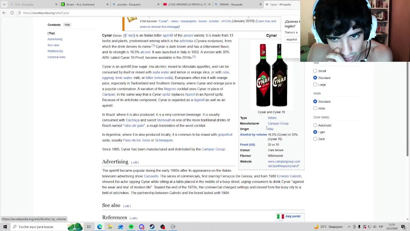Open the artichoke article link
The width and height of the screenshot is (410, 231).
(x=186, y=41)
